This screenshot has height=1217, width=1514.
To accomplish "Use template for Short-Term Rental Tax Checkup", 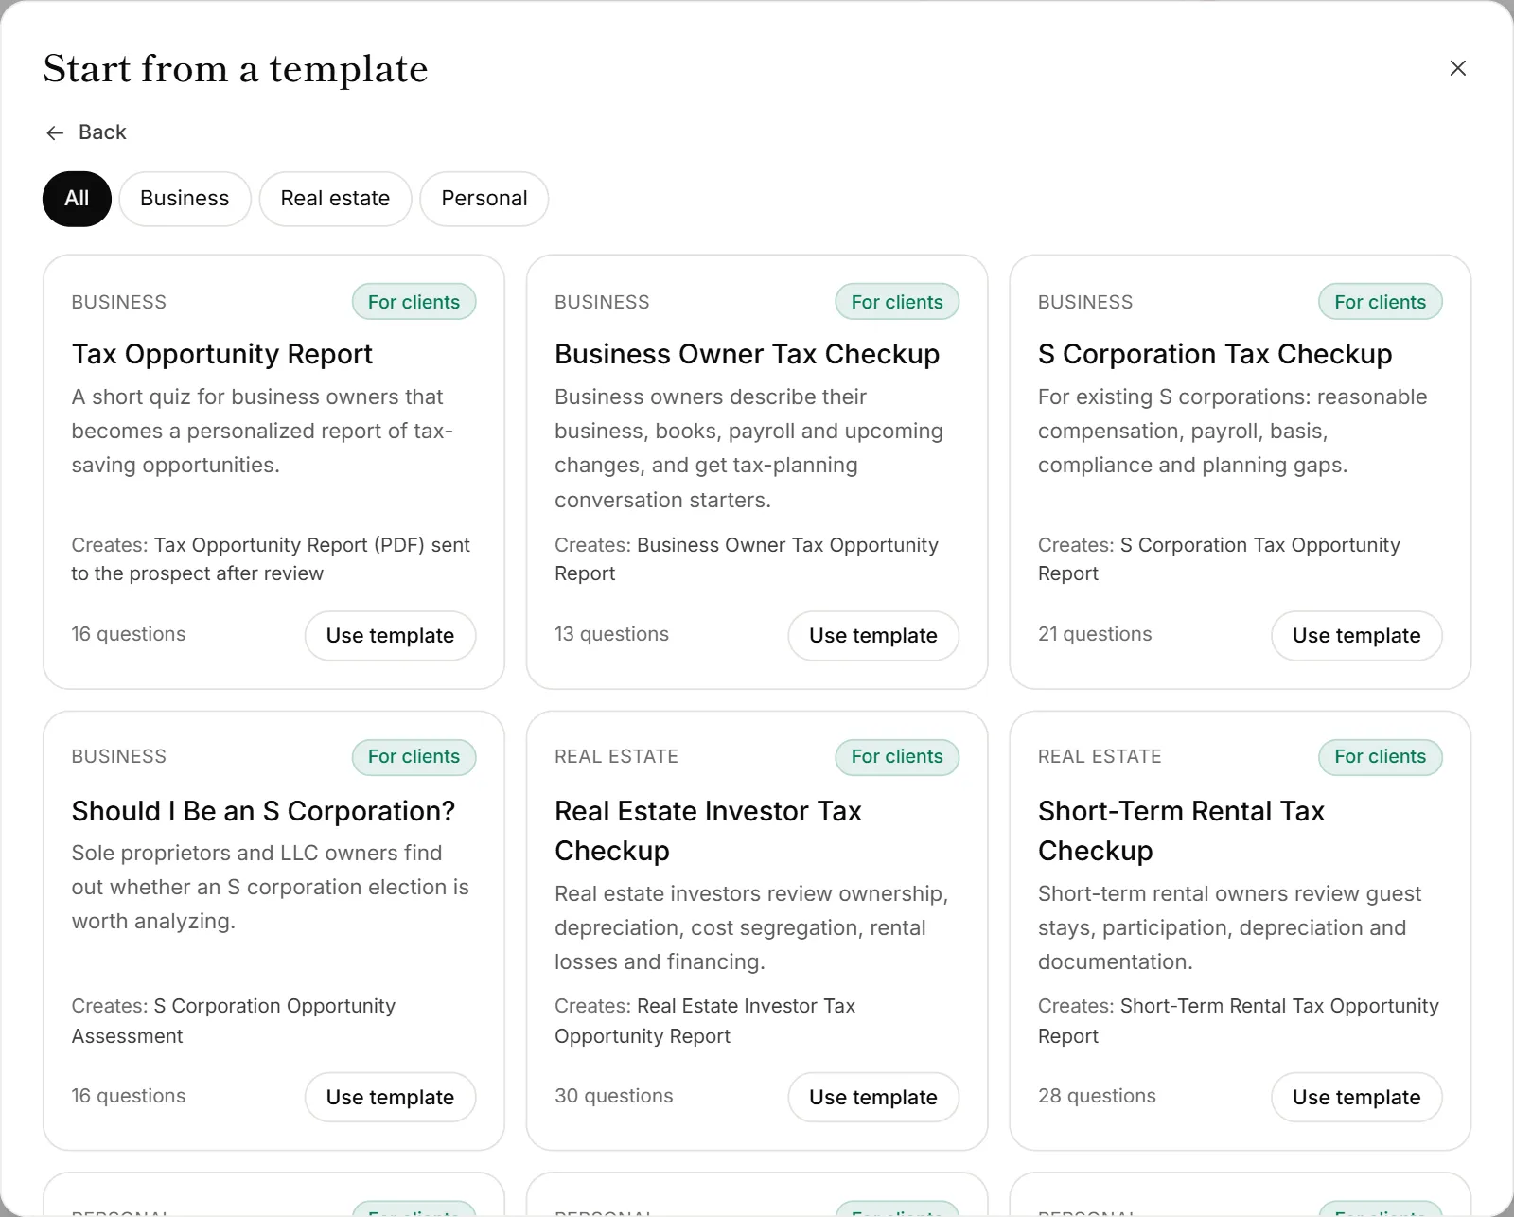I will pyautogui.click(x=1356, y=1097).
